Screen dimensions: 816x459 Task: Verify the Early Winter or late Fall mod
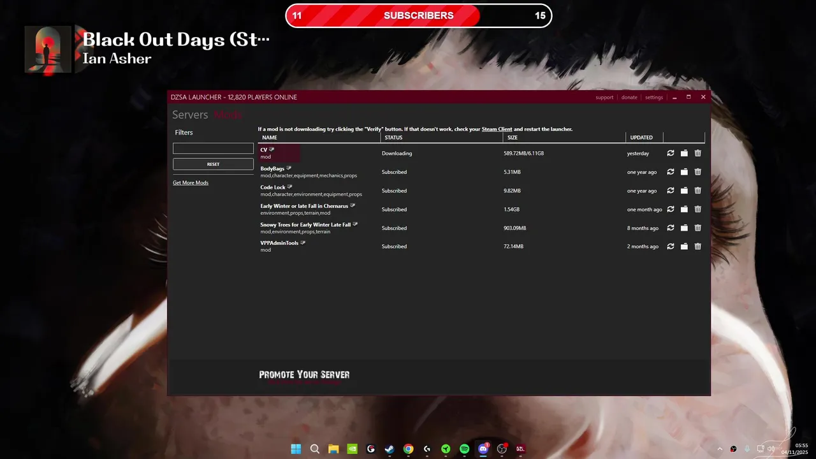[671, 209]
